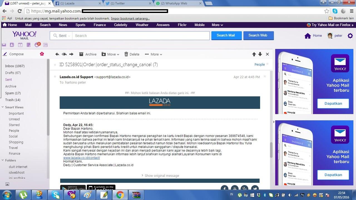This screenshot has width=356, height=200.
Task: Go to next message arrow
Action: click(260, 54)
